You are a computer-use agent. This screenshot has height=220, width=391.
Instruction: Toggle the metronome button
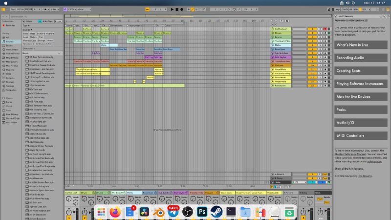click(x=44, y=9)
